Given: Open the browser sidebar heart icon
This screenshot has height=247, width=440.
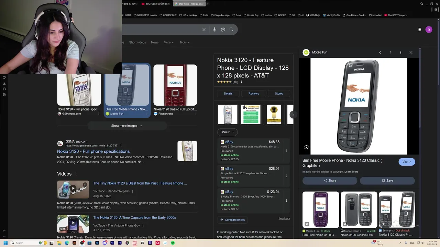Looking at the screenshot, I should [x=4, y=78].
